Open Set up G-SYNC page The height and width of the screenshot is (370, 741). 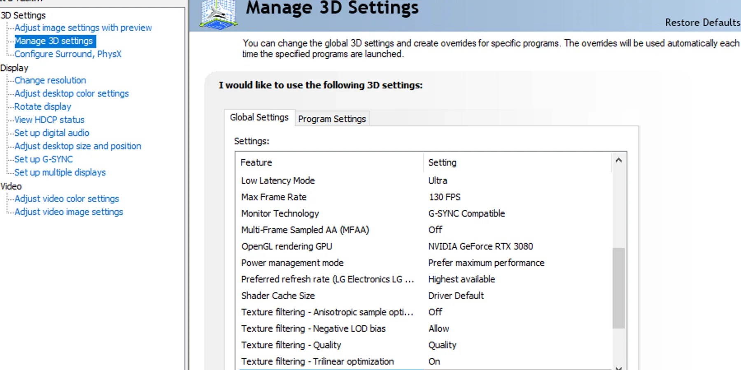pyautogui.click(x=44, y=160)
